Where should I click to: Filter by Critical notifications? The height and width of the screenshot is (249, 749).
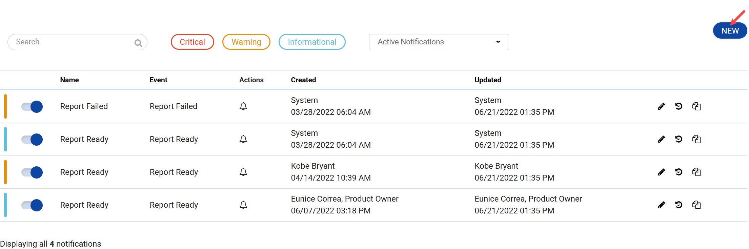point(192,42)
